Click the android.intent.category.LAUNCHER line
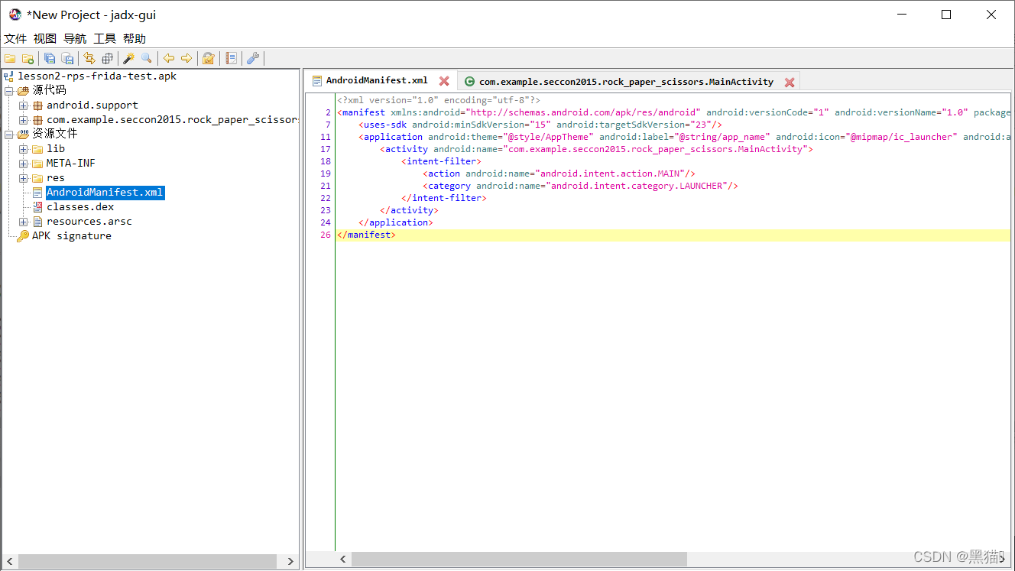This screenshot has height=571, width=1015. click(580, 186)
